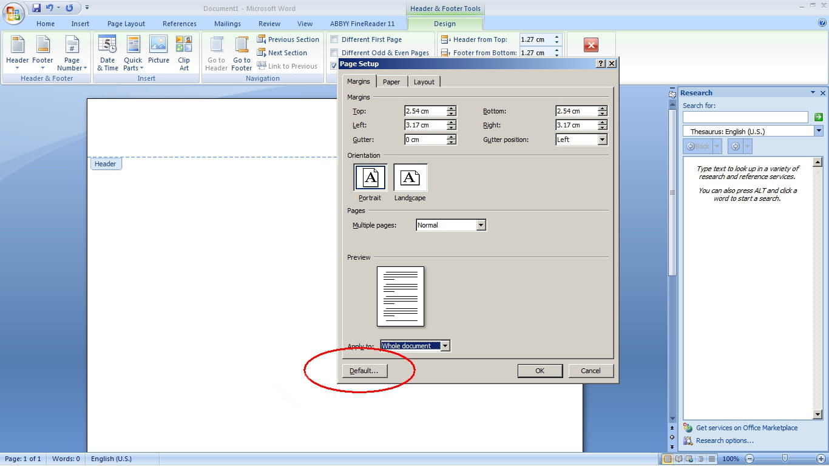
Task: Open the References ribbon tab
Action: click(x=180, y=24)
